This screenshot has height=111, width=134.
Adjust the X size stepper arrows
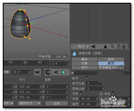pyautogui.click(x=40, y=87)
